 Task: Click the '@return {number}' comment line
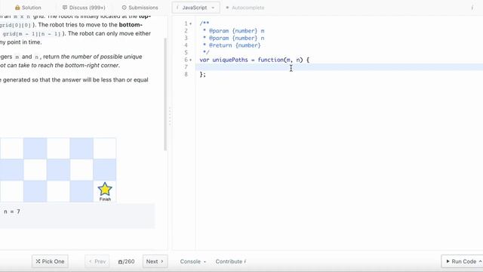[x=232, y=45]
